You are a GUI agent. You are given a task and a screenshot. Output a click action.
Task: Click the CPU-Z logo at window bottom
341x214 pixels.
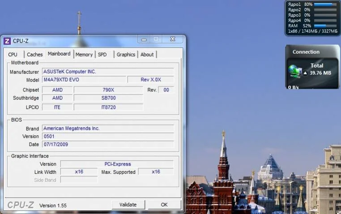[21, 205]
